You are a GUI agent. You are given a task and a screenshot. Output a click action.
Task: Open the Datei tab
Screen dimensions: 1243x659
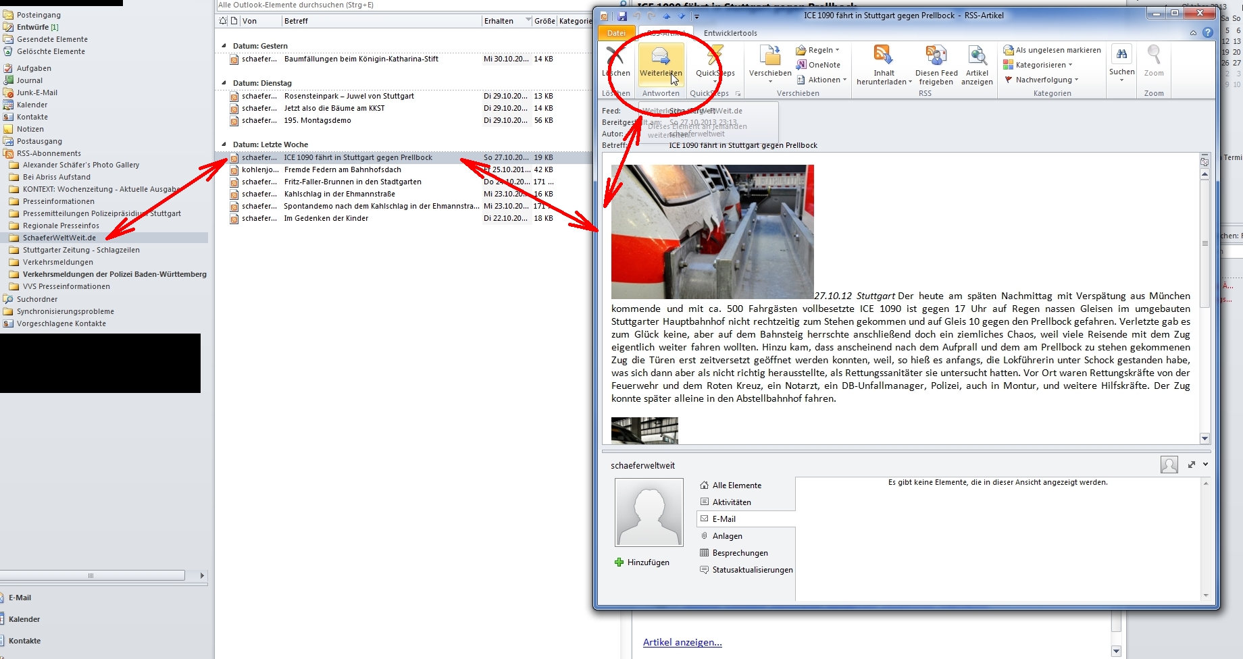click(x=616, y=33)
